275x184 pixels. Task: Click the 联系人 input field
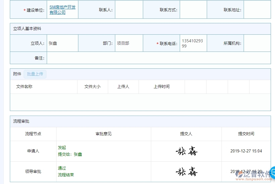pos(129,10)
